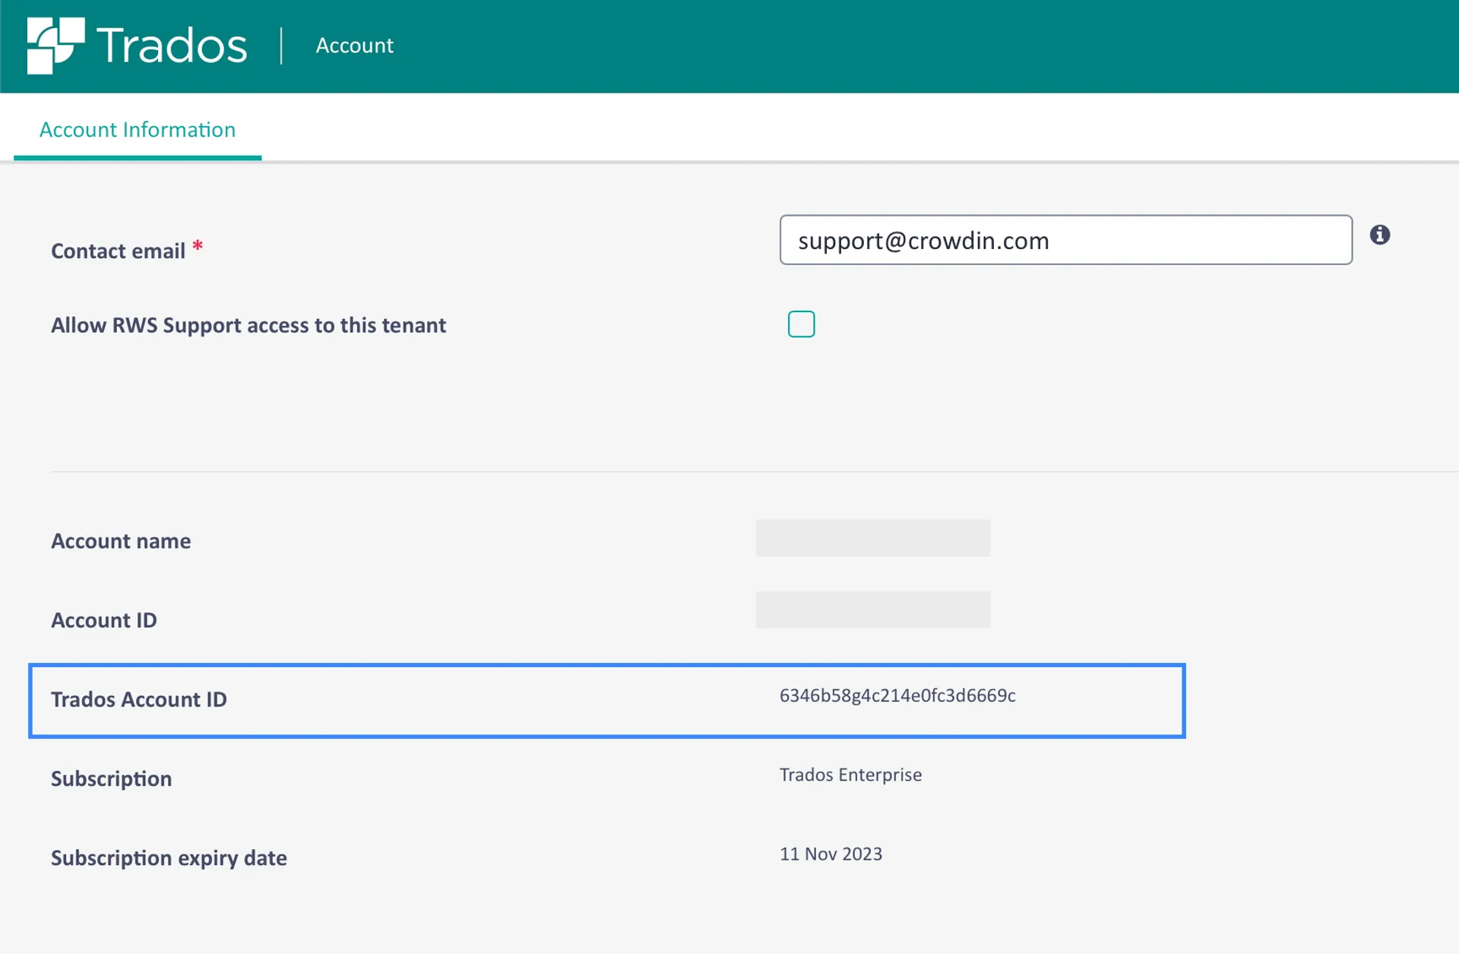Screen dimensions: 1459x954
Task: Click the support@crowdin.com contact email field
Action: (x=1065, y=240)
